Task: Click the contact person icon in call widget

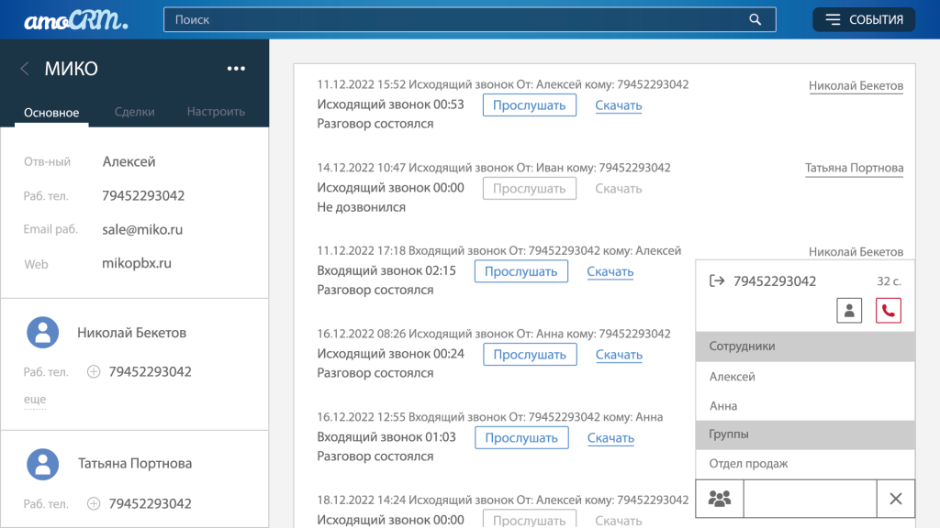Action: coord(849,311)
